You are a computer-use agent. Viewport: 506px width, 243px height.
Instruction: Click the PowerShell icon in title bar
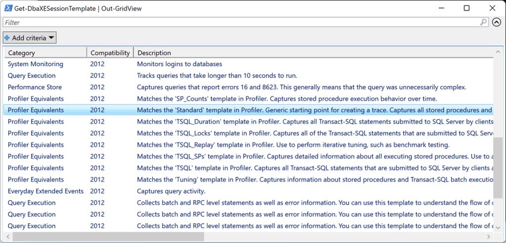[x=8, y=8]
